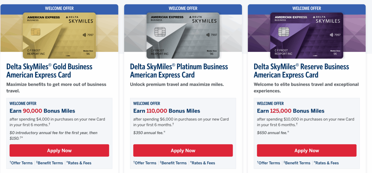The height and width of the screenshot is (173, 372).
Task: Click the Platinum Business card image
Action: point(183,35)
